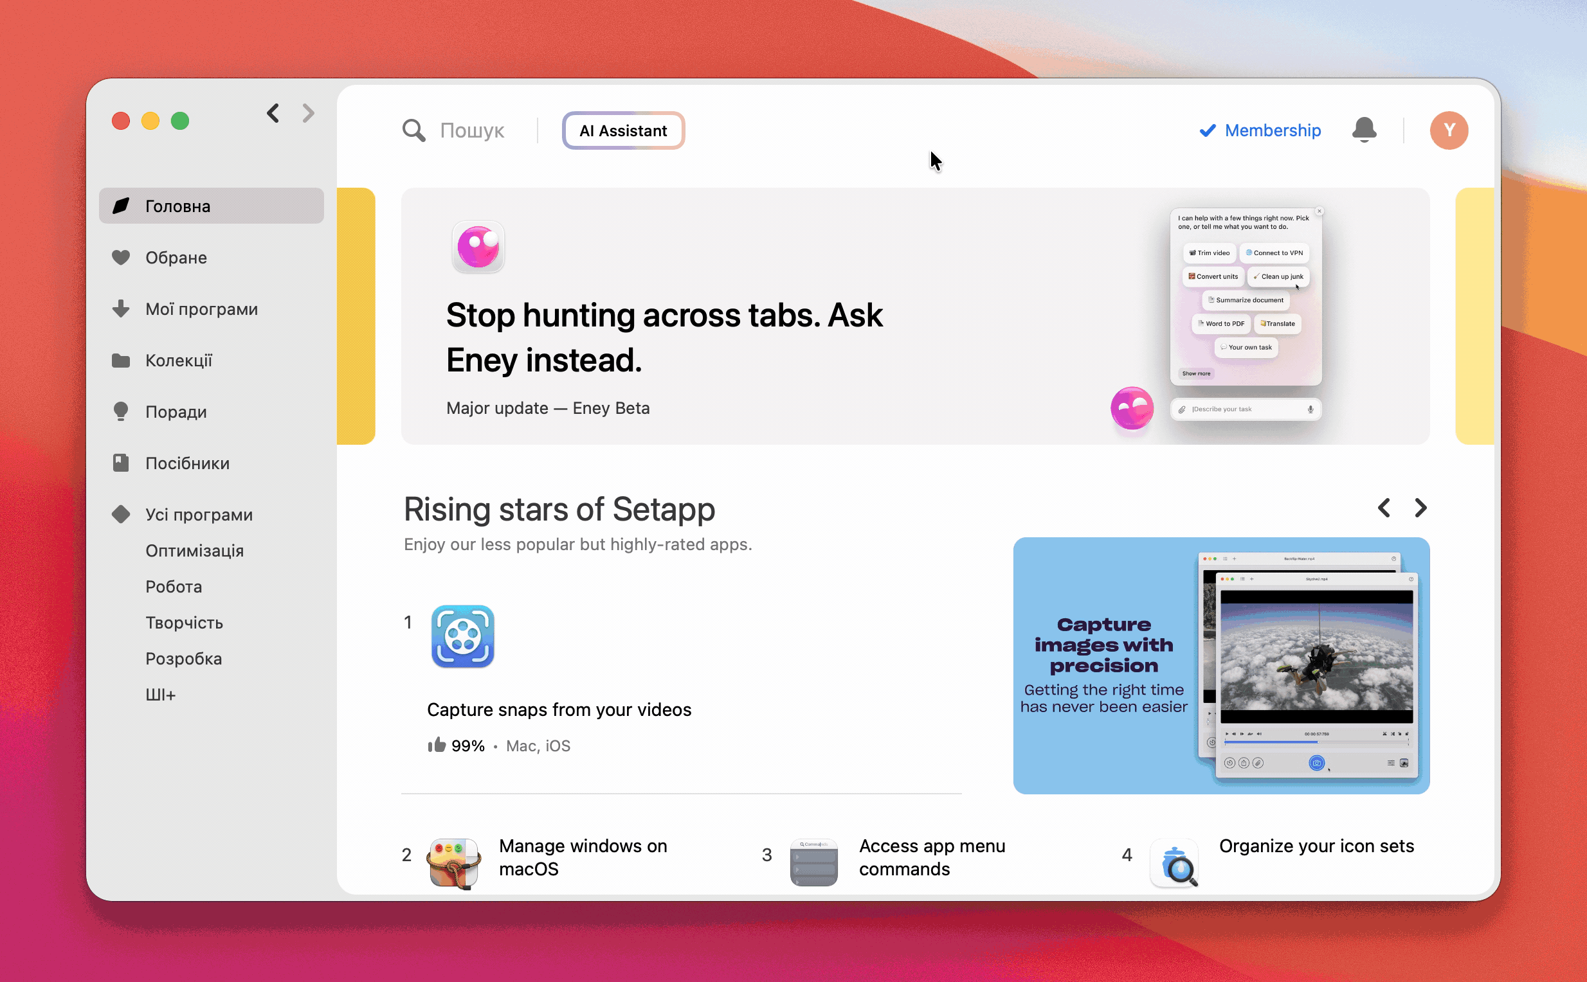Open the Eney Beta major update banner

[x=915, y=316]
